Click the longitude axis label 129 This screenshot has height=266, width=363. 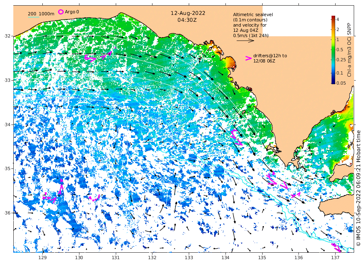tap(43, 258)
